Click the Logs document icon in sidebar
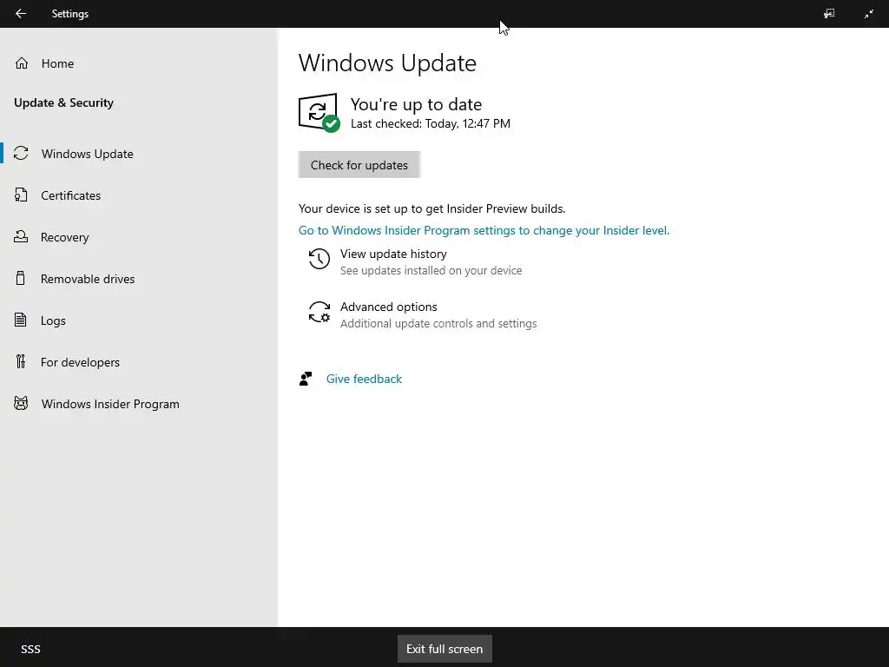This screenshot has height=667, width=889. (x=21, y=320)
